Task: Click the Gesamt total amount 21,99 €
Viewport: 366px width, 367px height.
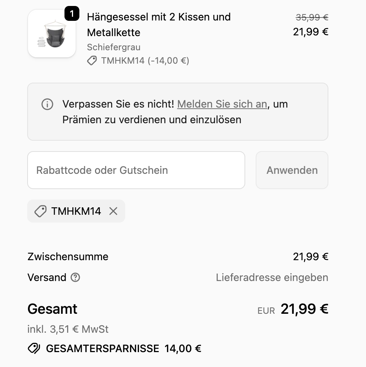Action: pyautogui.click(x=304, y=309)
